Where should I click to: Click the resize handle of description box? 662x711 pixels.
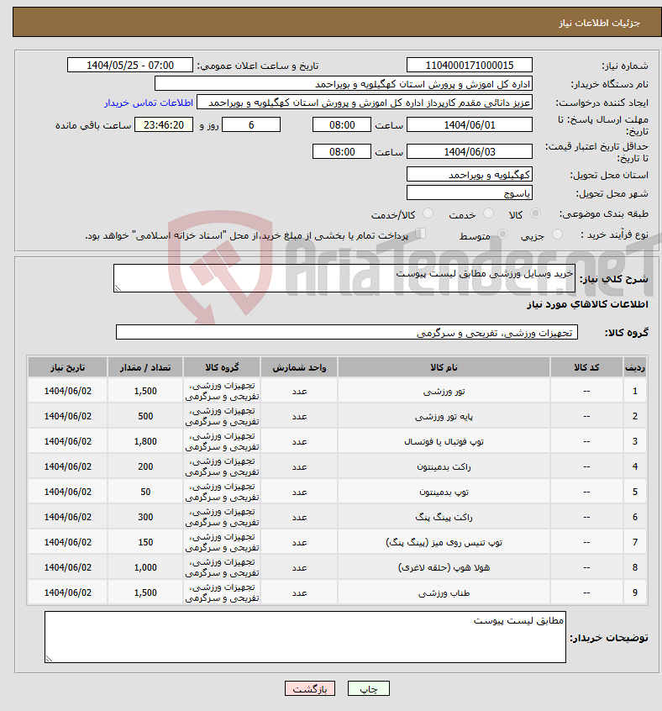pyautogui.click(x=118, y=288)
